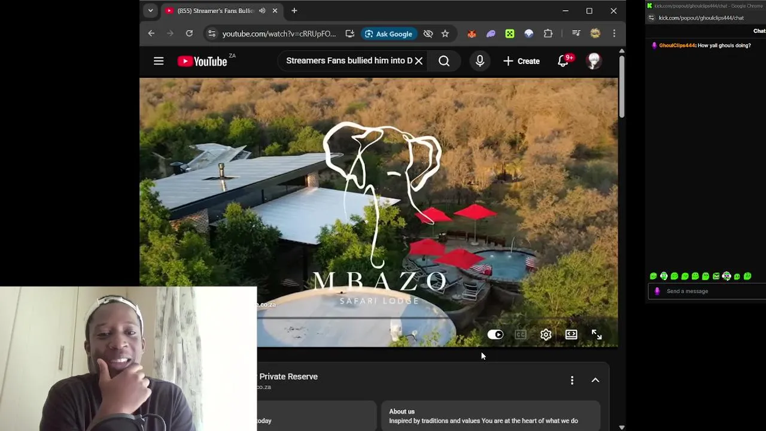Viewport: 766px width, 431px height.
Task: Open the Private Reserve ad title
Action: 288,377
